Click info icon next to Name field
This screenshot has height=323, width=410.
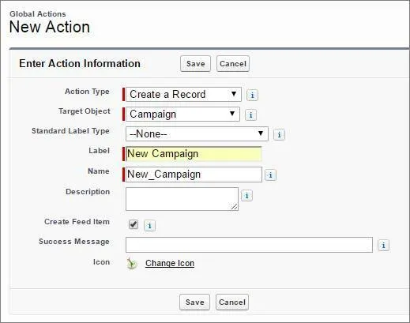coord(270,175)
